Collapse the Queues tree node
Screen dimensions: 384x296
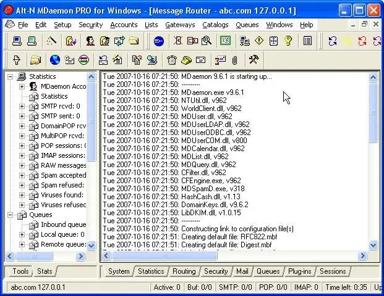point(10,215)
